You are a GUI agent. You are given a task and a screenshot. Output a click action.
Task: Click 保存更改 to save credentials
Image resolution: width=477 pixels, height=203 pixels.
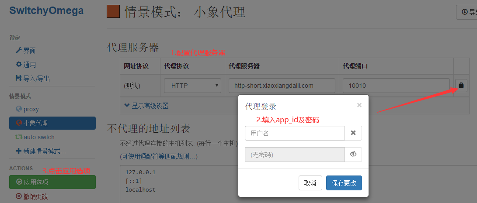click(344, 183)
